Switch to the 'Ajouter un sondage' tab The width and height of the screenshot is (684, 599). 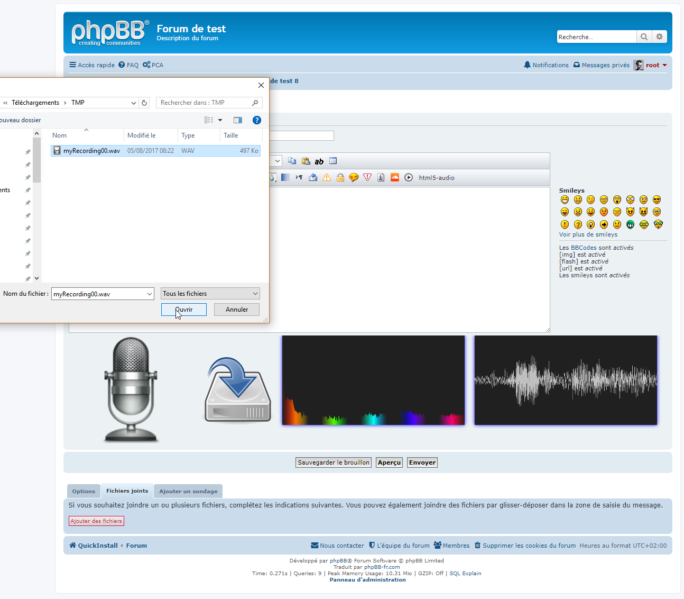point(188,491)
